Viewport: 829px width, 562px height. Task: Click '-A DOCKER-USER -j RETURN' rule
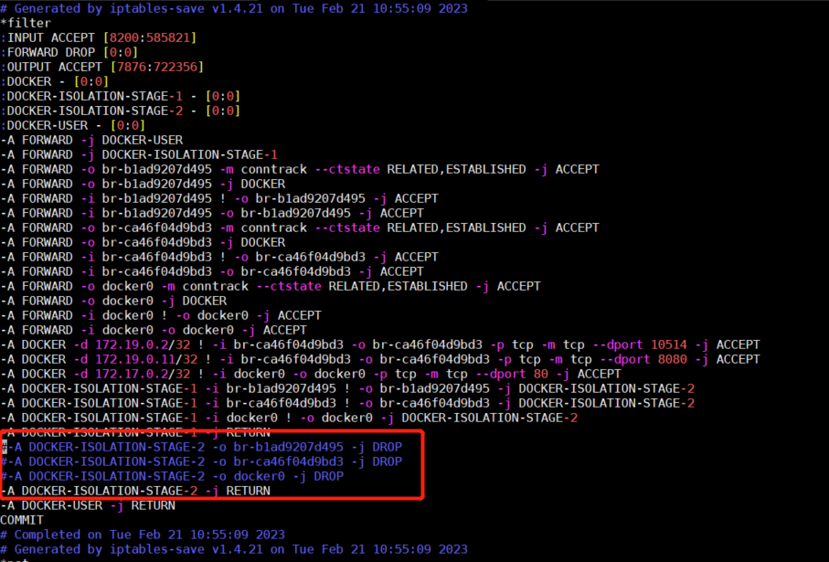[88, 506]
